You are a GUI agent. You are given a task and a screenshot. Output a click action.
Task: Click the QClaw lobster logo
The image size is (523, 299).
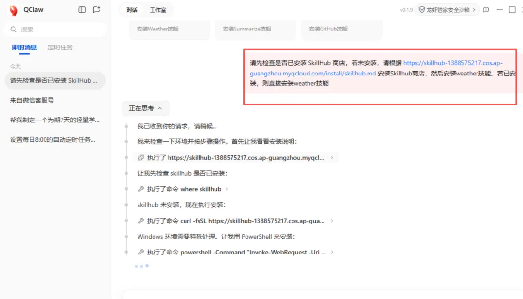pos(14,10)
